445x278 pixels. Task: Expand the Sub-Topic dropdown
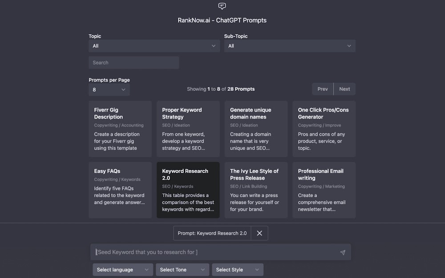[x=289, y=46]
